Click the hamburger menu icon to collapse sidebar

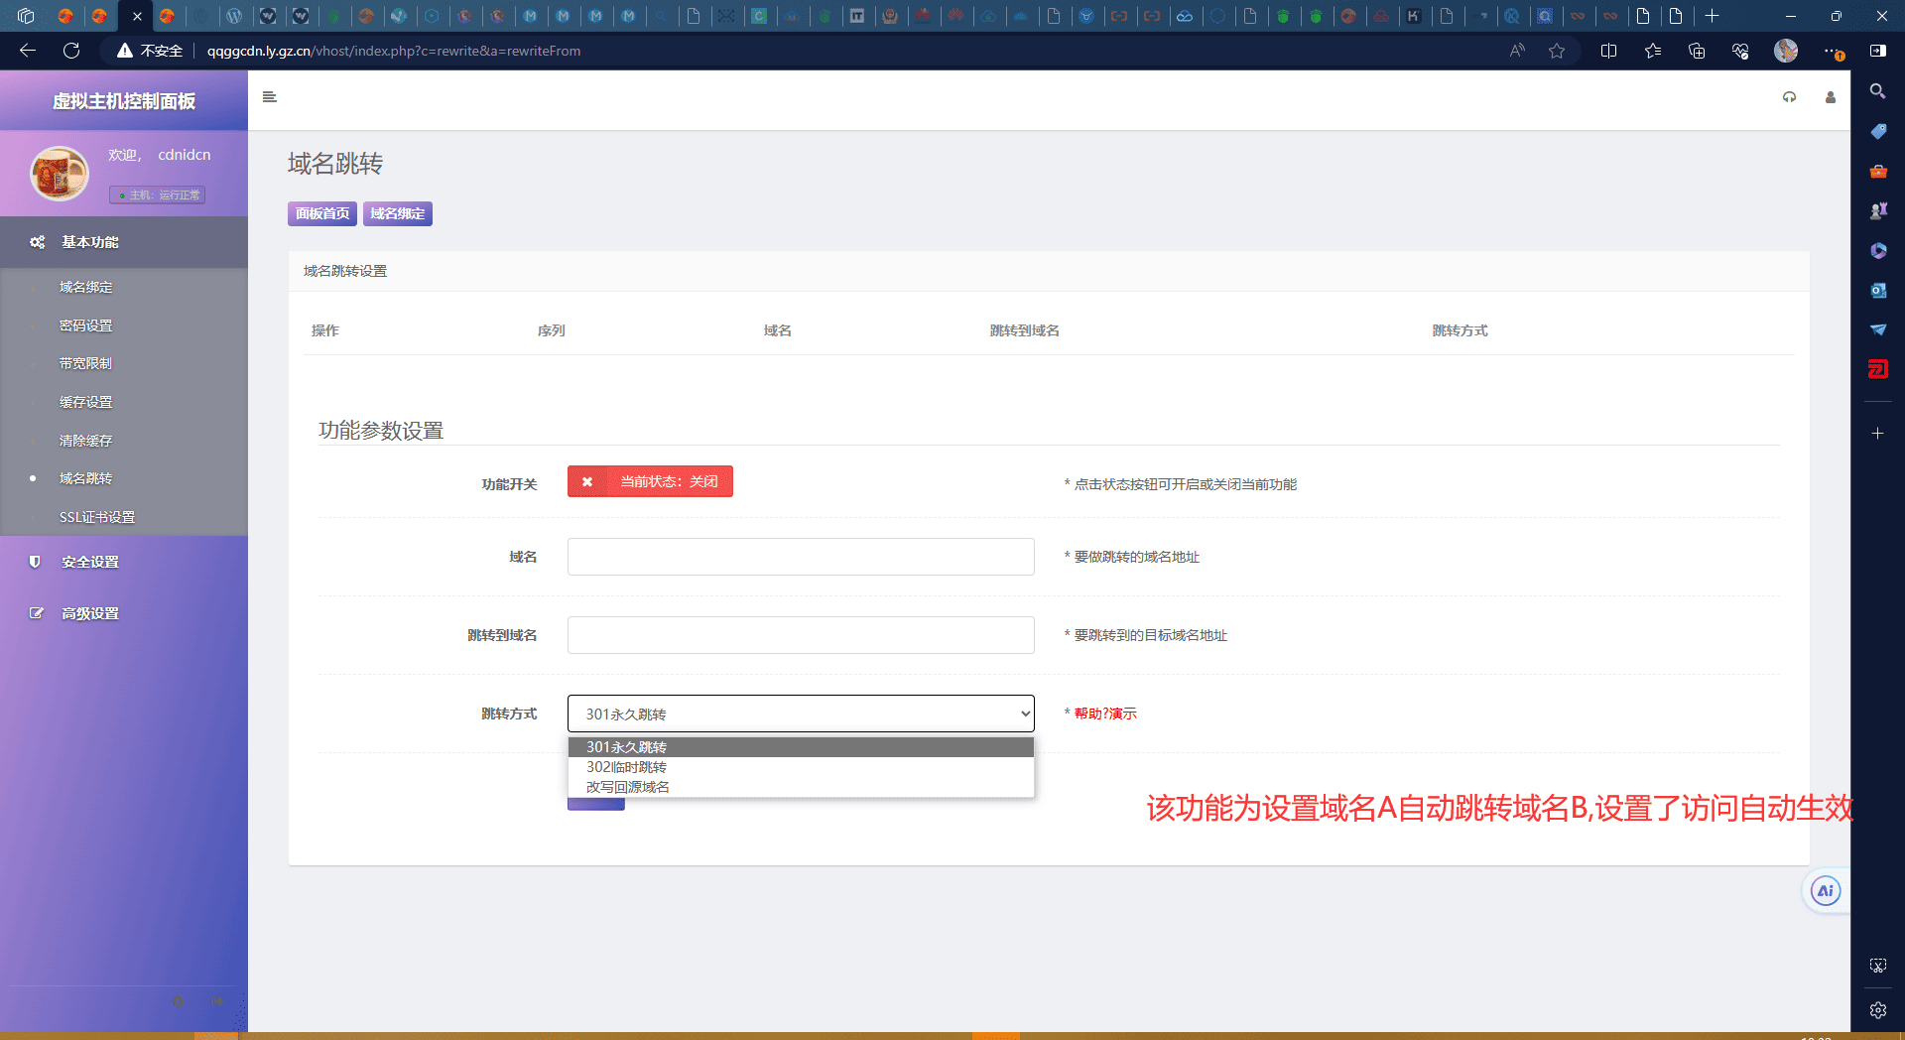tap(269, 97)
